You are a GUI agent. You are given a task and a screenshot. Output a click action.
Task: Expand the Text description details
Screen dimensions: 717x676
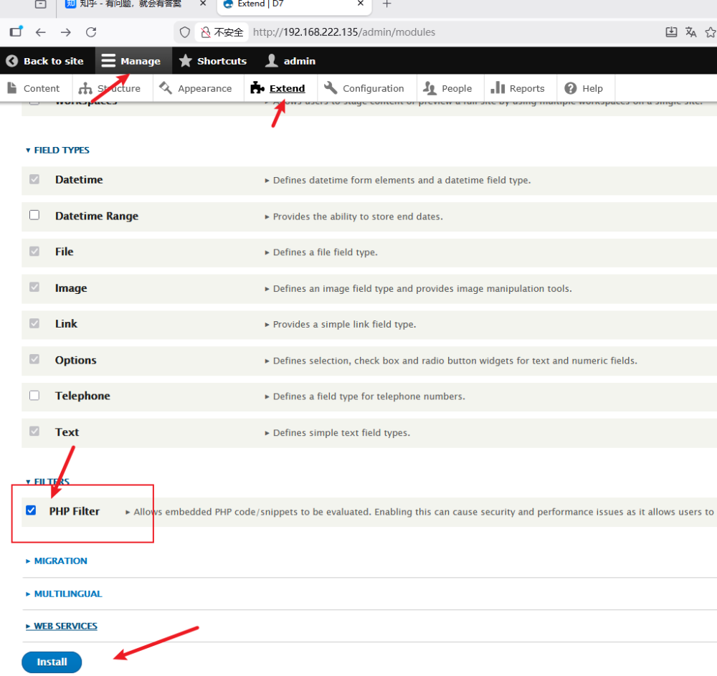click(338, 433)
